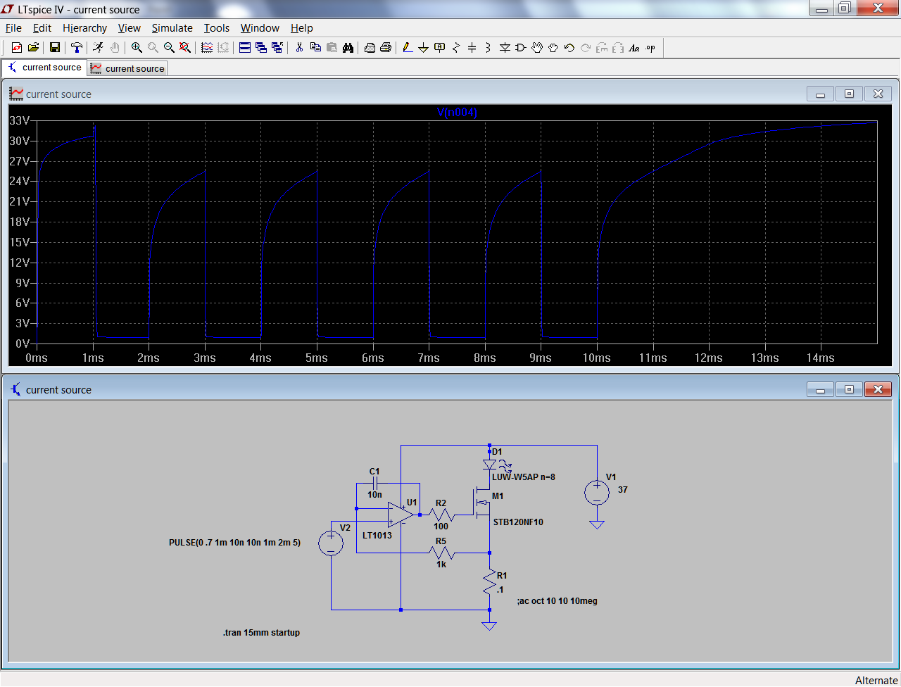Click the STB120NF10 MOSFET label
901x687 pixels.
(x=518, y=522)
